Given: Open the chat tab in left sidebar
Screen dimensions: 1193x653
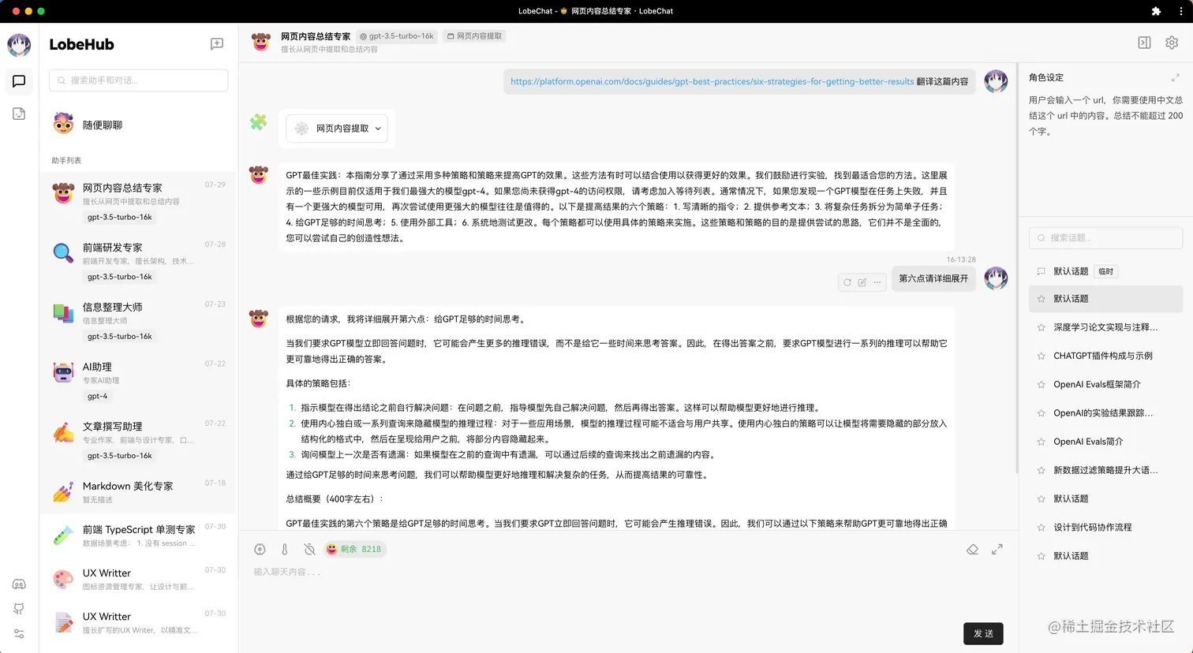Looking at the screenshot, I should 19,81.
